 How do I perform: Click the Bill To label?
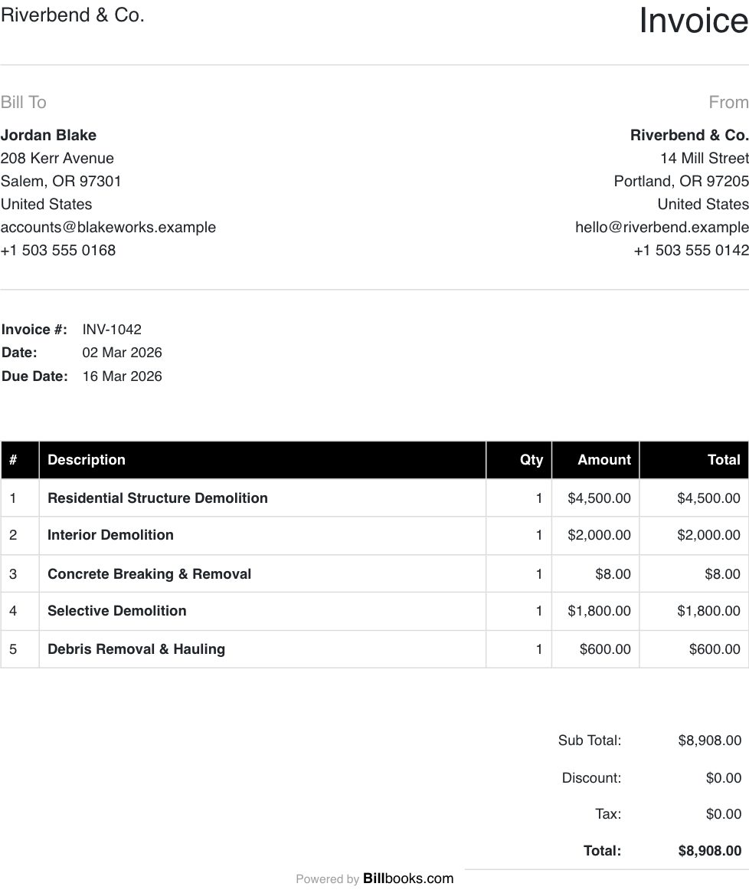tap(23, 102)
